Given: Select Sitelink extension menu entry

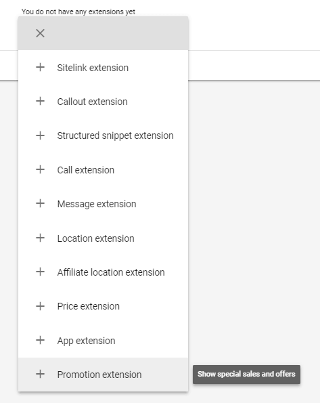Looking at the screenshot, I should [x=103, y=68].
